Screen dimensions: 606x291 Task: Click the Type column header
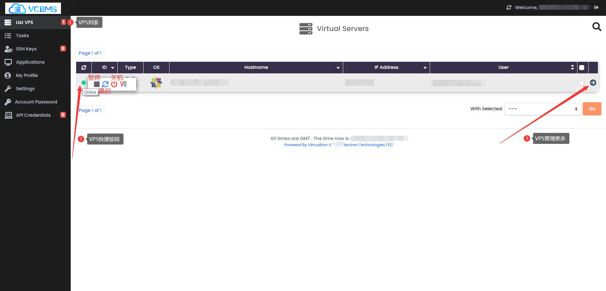[x=131, y=68]
